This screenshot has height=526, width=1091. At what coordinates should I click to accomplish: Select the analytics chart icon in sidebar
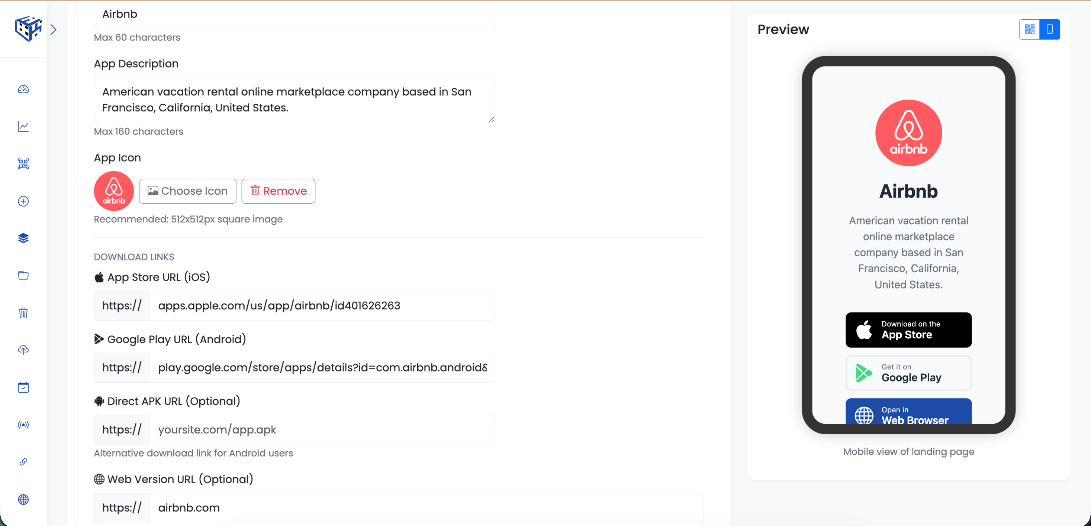coord(23,127)
